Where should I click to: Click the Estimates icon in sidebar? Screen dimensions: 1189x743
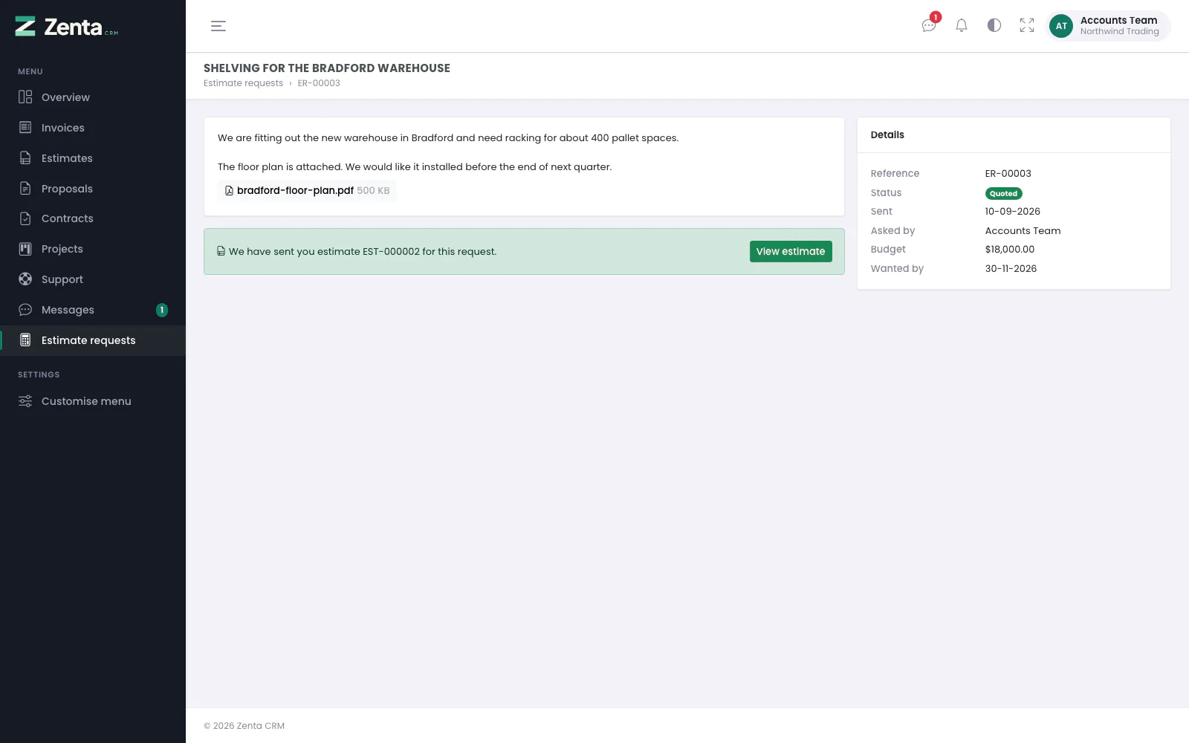(x=25, y=158)
